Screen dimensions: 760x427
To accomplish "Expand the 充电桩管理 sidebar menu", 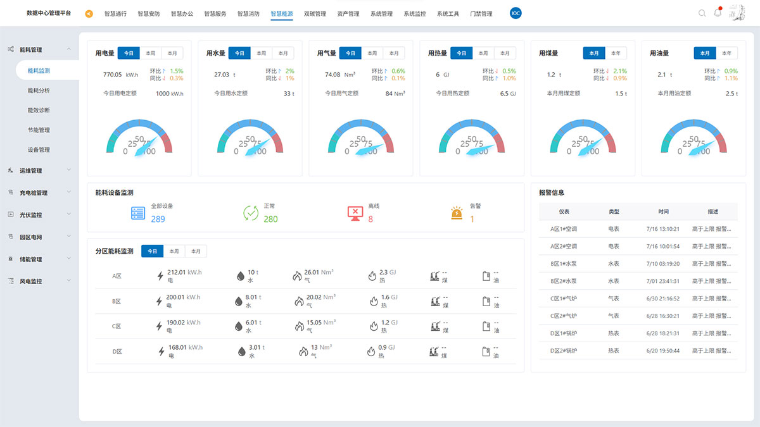I will (x=39, y=193).
